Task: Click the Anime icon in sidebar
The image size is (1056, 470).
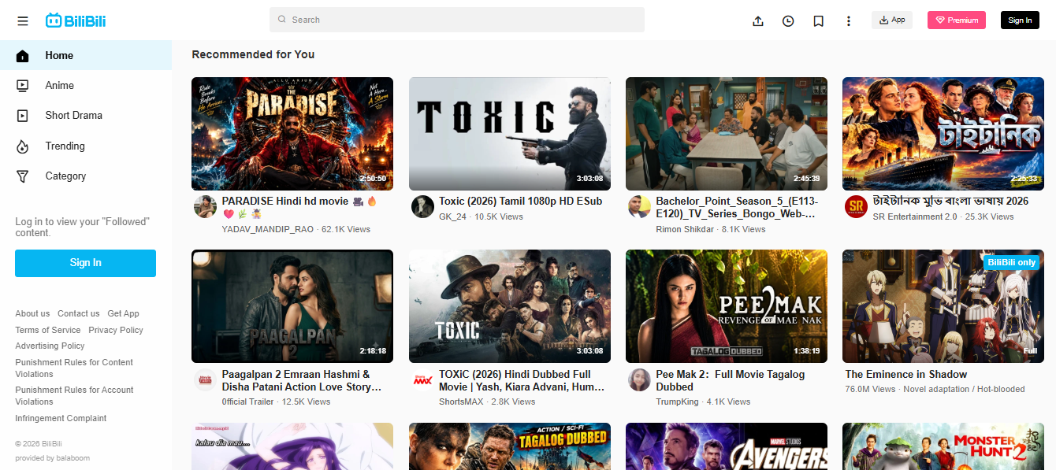Action: coord(23,85)
